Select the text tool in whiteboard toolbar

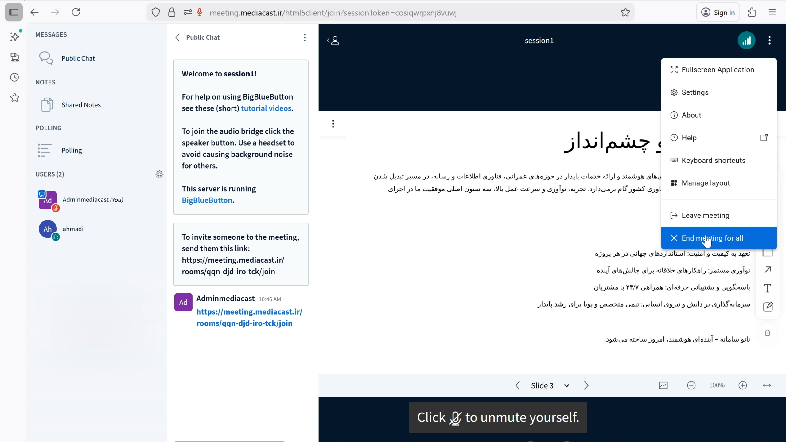[x=768, y=288]
